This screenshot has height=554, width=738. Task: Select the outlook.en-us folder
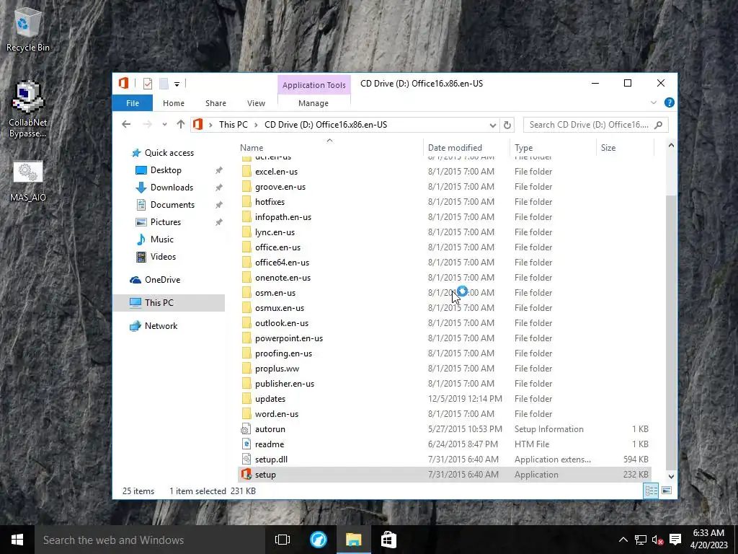coord(282,323)
